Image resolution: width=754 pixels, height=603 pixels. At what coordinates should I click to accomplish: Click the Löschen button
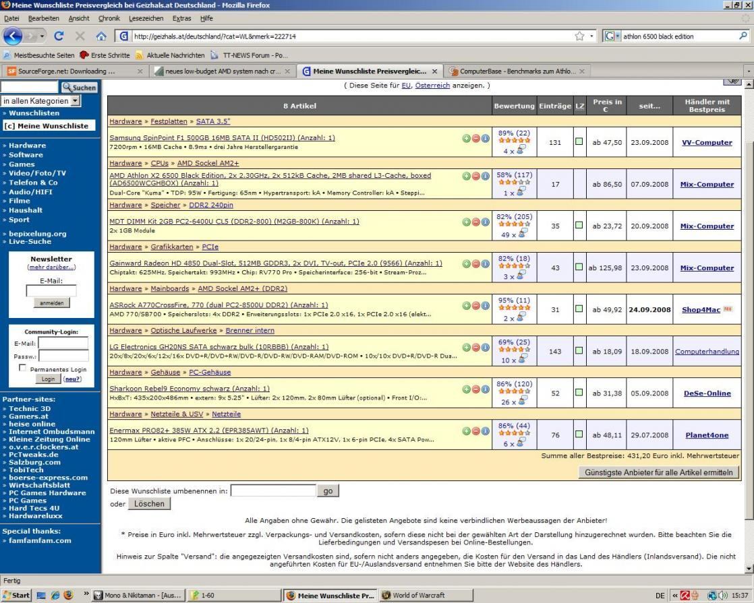click(149, 503)
